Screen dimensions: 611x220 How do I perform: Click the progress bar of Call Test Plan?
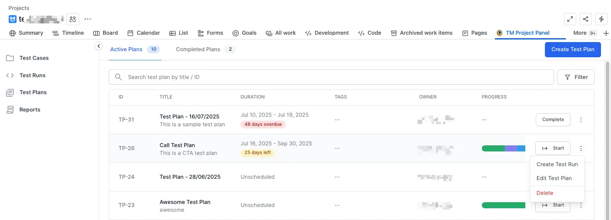tap(503, 148)
